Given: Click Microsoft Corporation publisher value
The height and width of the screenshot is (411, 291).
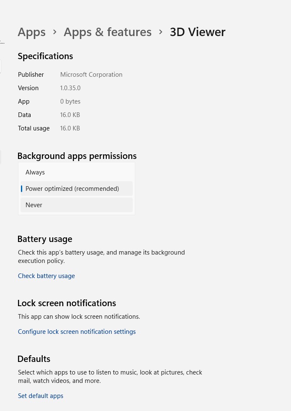Looking at the screenshot, I should (x=91, y=75).
